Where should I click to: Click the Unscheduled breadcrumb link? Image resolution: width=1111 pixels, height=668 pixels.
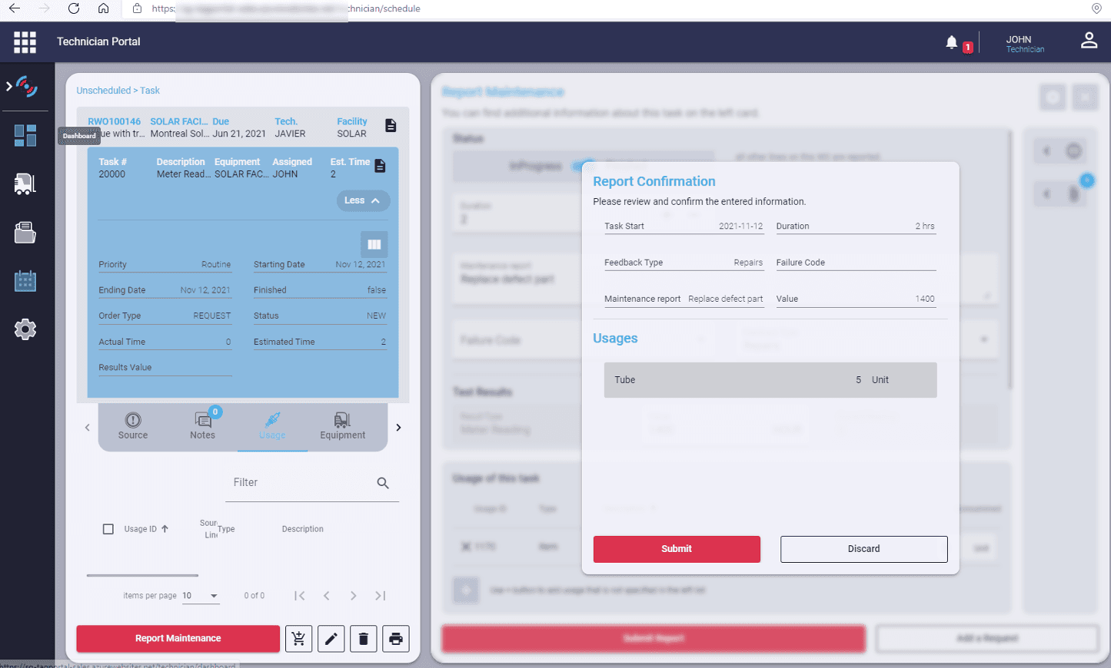pyautogui.click(x=103, y=91)
